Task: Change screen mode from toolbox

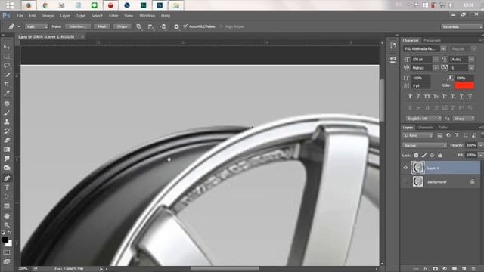Action: pos(7,262)
